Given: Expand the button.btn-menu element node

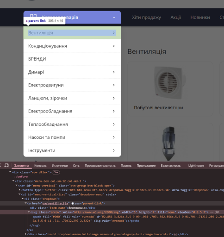Looking at the screenshot, I should point(19,190).
